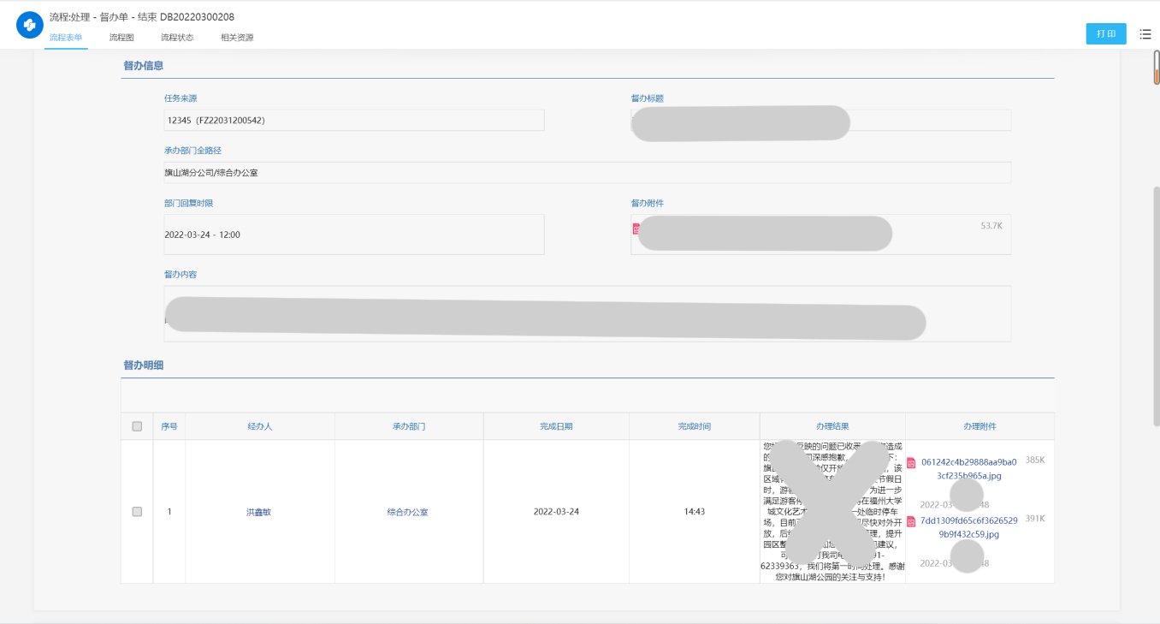
Task: Toggle the select-all checkbox in table header
Action: pos(137,426)
